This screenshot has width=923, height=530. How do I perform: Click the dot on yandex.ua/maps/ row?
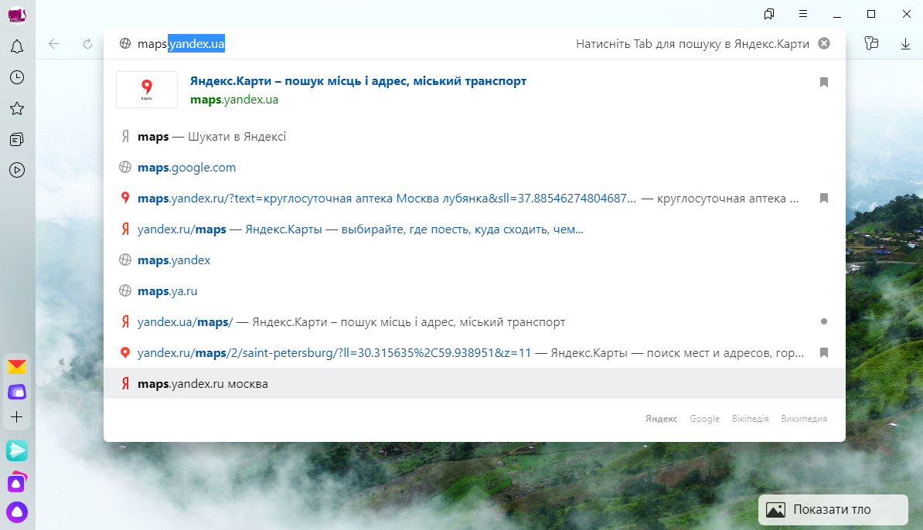824,321
